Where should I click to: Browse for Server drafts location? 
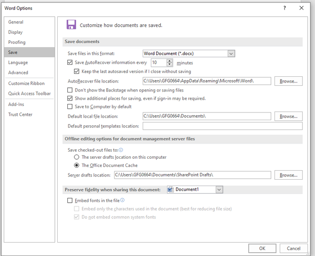288,175
